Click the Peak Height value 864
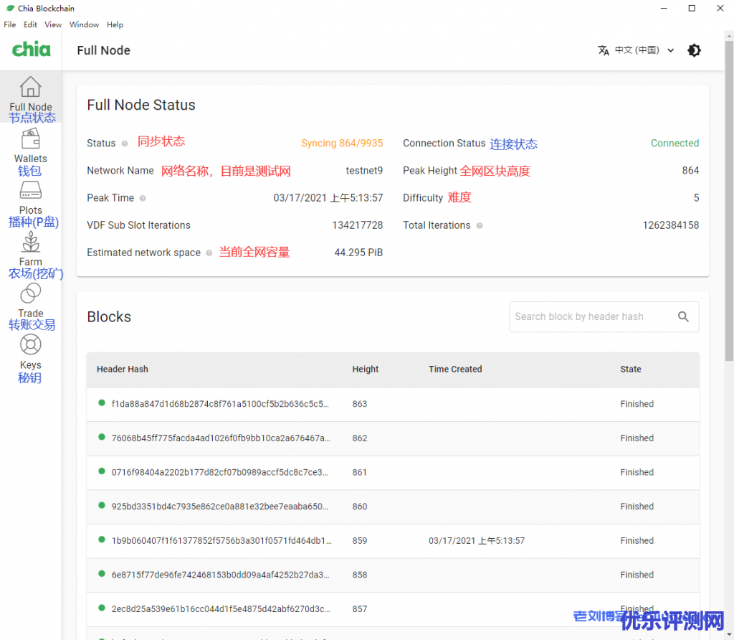This screenshot has height=640, width=734. pyautogui.click(x=690, y=171)
